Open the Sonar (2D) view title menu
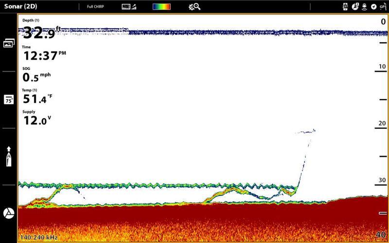 point(20,6)
